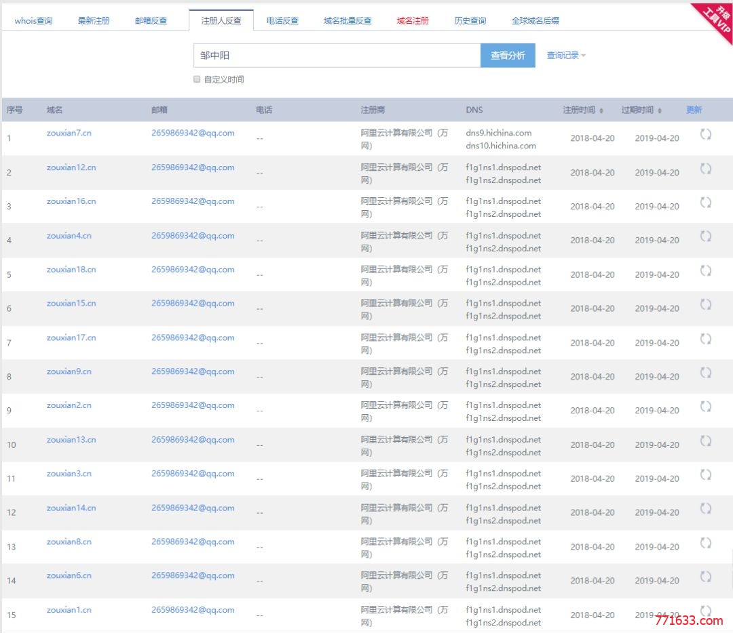This screenshot has height=633, width=733.
Task: Refresh the zouxian7.cn row
Action: pos(705,134)
